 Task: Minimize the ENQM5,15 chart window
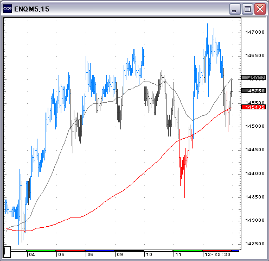[x=235, y=9]
